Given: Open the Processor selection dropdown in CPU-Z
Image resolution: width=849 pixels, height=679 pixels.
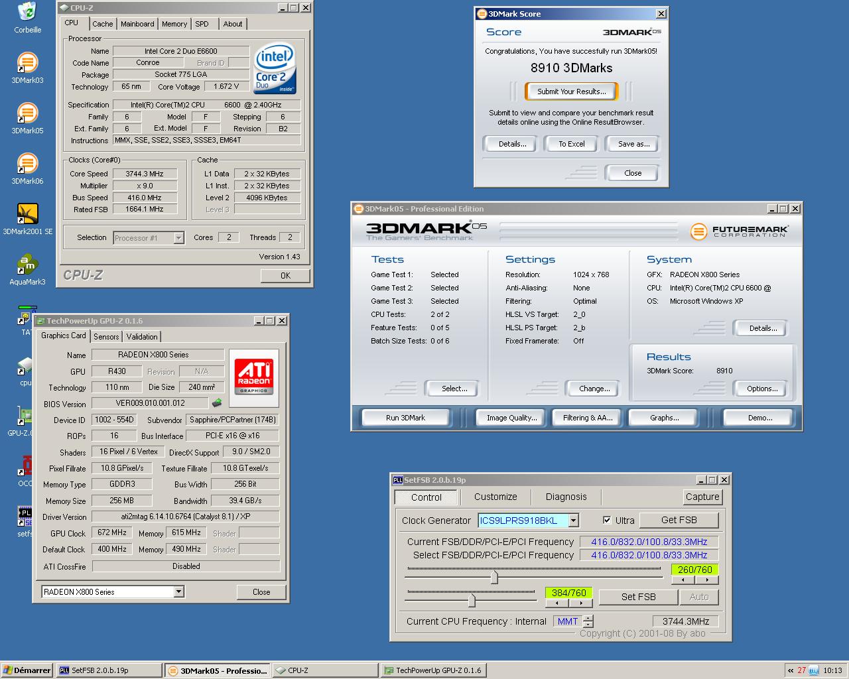Looking at the screenshot, I should pyautogui.click(x=178, y=238).
